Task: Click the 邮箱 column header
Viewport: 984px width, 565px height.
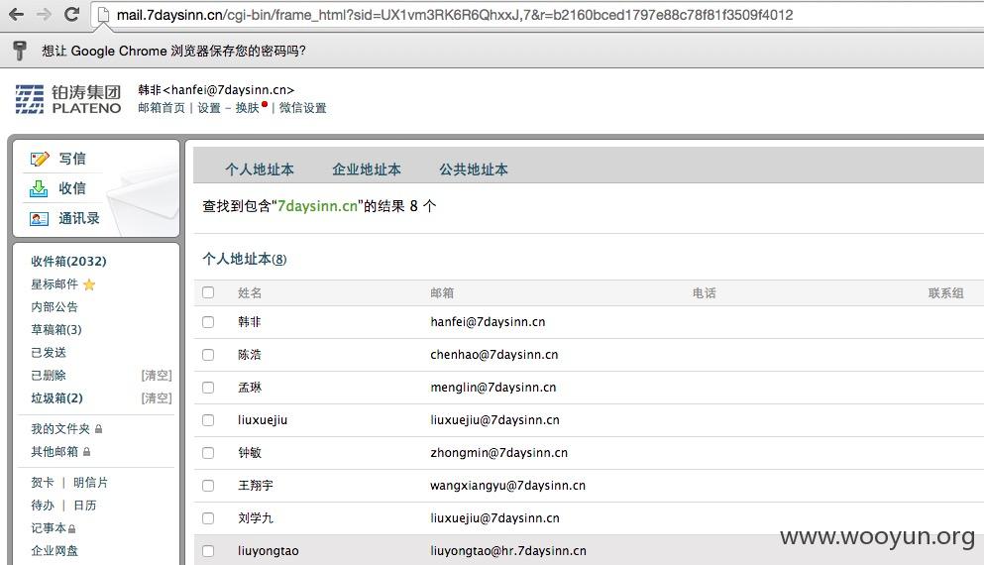Action: point(442,293)
